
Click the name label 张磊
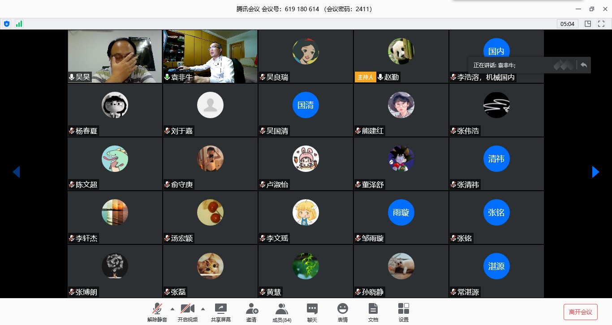click(178, 292)
